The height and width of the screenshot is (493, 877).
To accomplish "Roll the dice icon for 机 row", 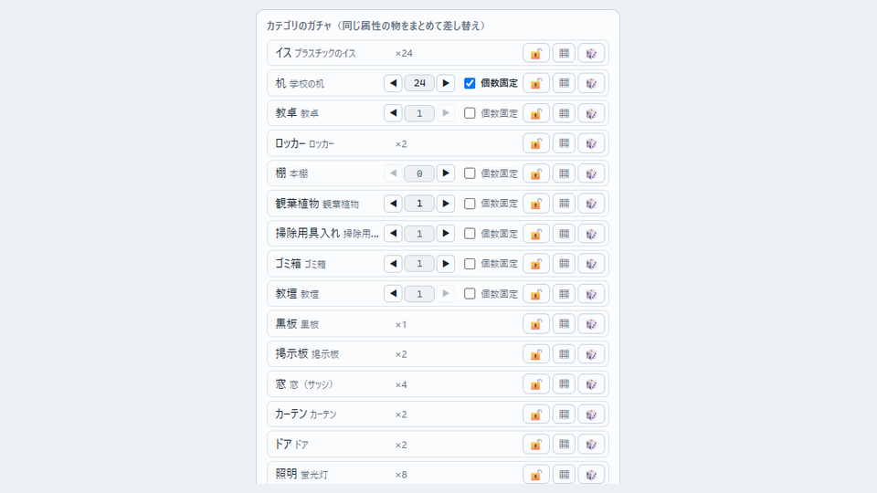I will [591, 83].
